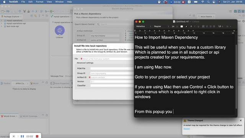This screenshot has width=245, height=138.
Task: Expand the test-mule-api project
Action: 2,26
